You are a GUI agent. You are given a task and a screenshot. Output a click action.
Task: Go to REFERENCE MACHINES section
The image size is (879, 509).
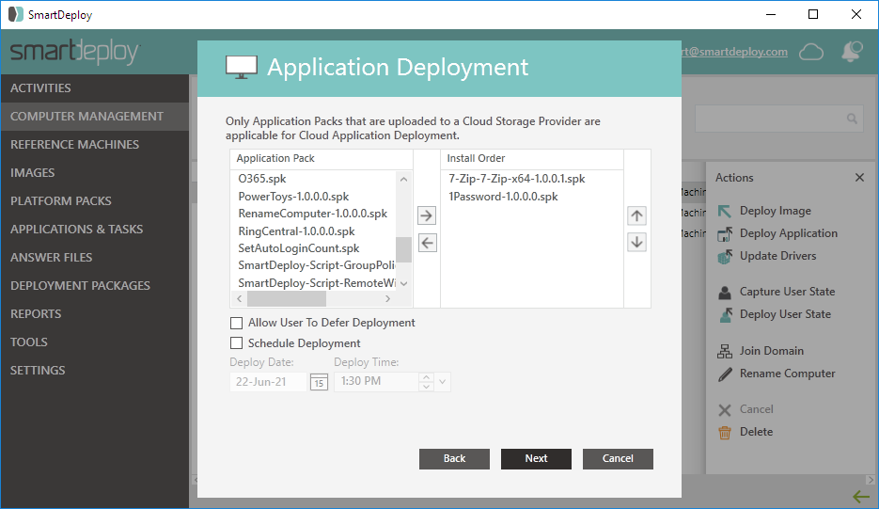pos(95,144)
